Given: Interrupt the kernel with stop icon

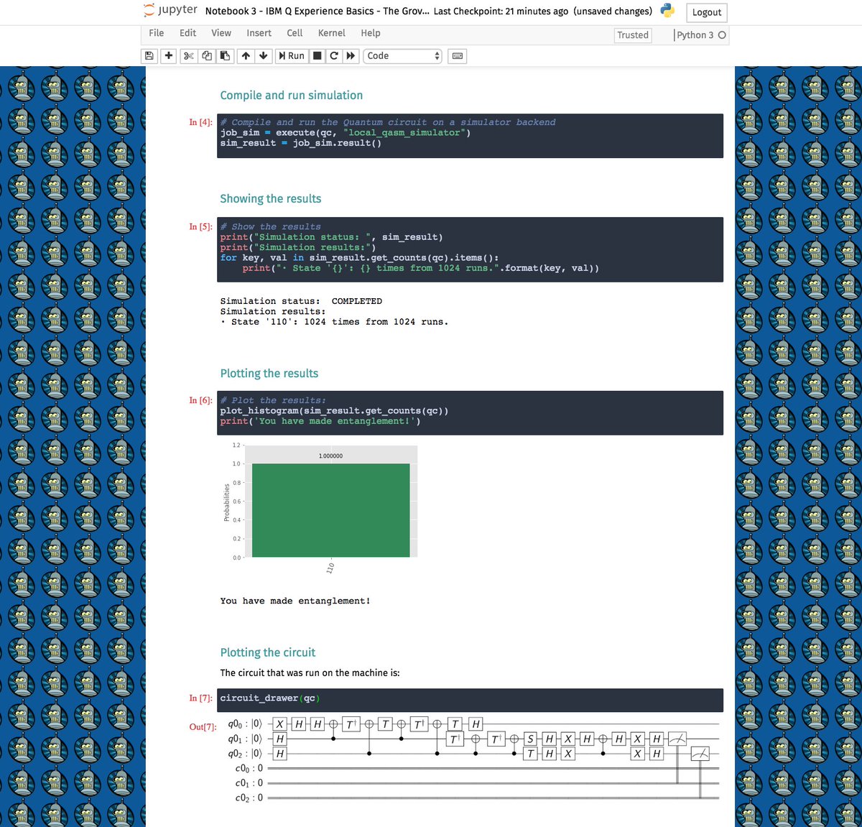Looking at the screenshot, I should point(318,56).
